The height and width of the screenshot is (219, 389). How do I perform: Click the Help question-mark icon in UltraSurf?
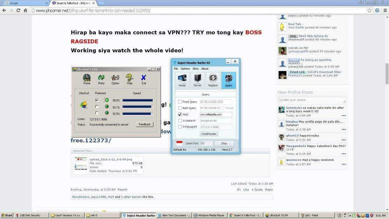tap(129, 78)
